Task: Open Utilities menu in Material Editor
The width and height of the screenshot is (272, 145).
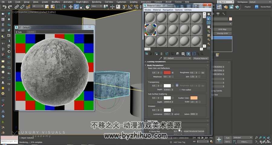Action: (188, 10)
